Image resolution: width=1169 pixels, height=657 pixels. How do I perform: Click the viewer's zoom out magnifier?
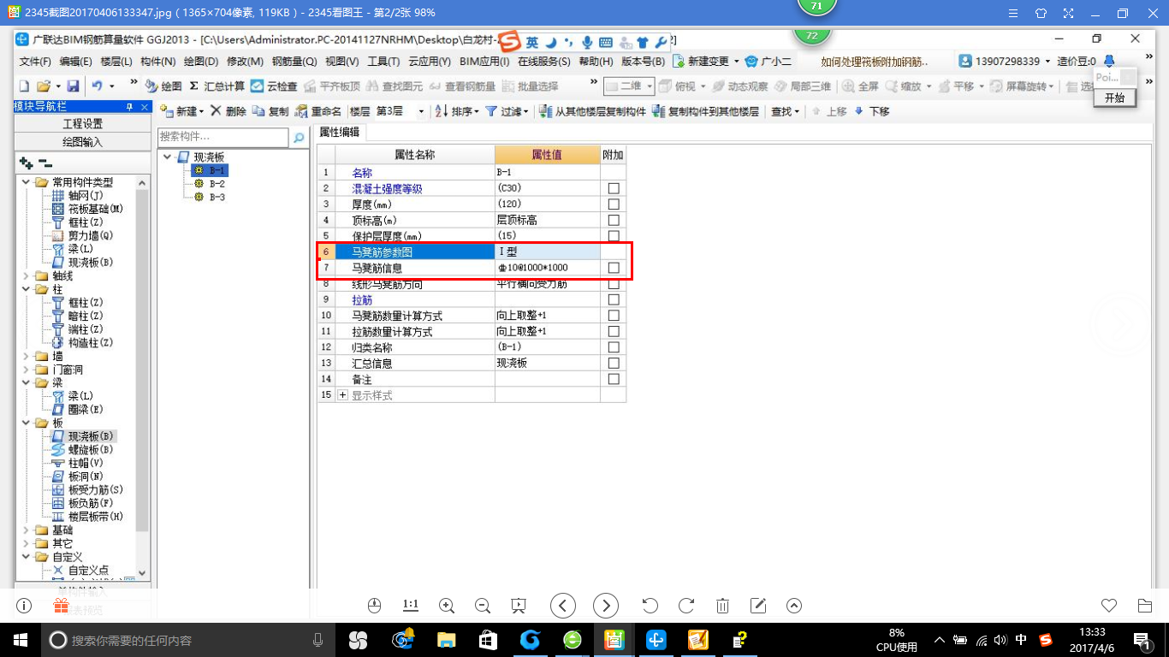pyautogui.click(x=482, y=606)
